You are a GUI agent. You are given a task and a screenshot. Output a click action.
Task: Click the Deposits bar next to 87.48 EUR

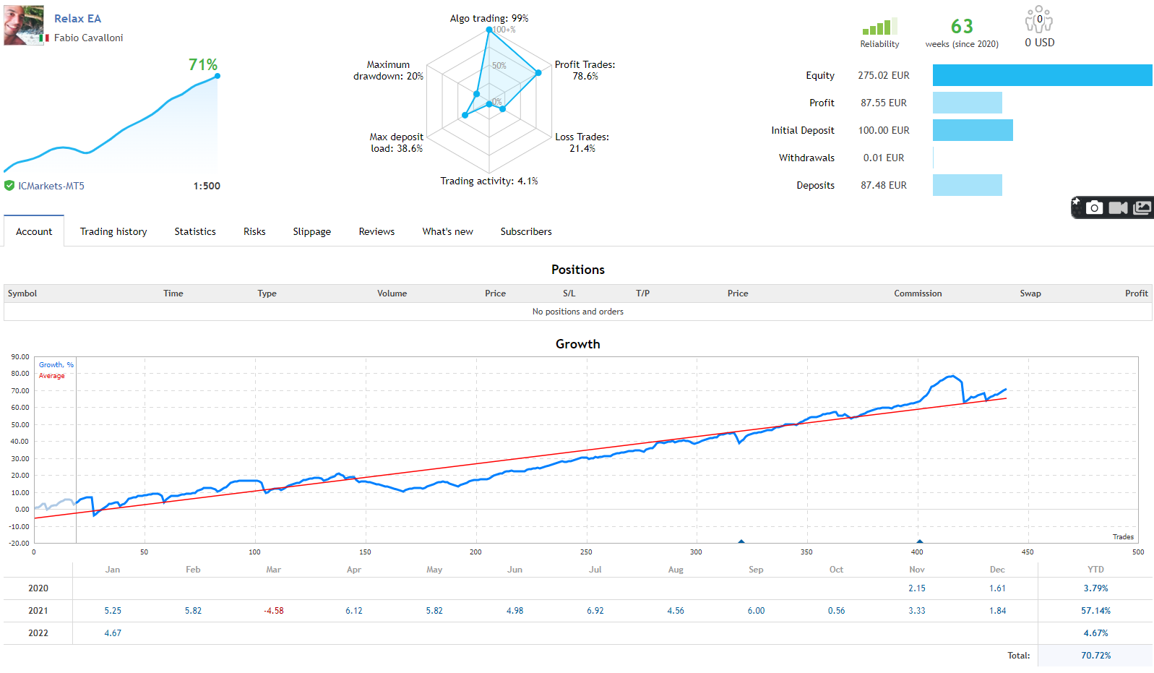[968, 185]
